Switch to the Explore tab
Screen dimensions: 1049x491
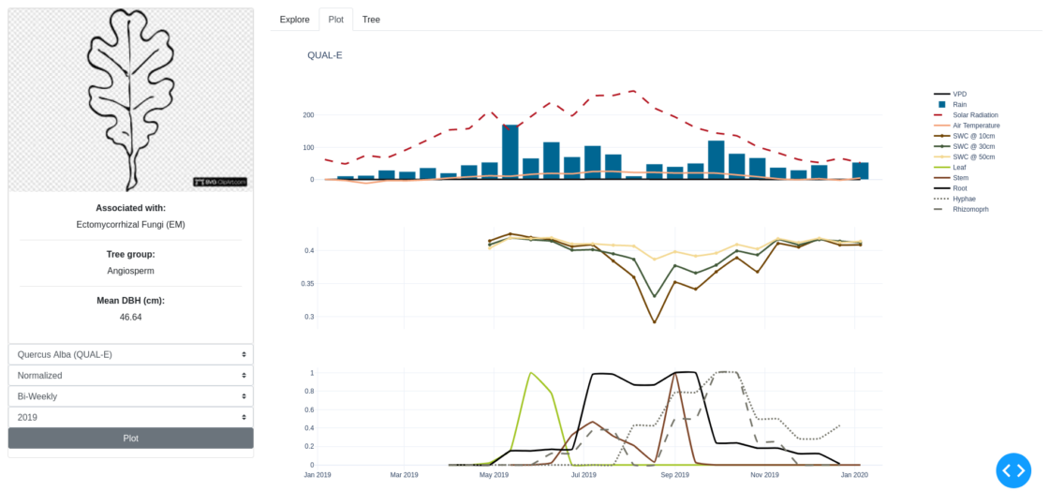(294, 20)
